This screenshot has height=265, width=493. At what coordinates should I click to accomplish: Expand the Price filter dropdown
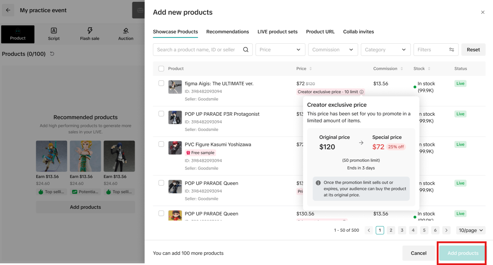280,50
